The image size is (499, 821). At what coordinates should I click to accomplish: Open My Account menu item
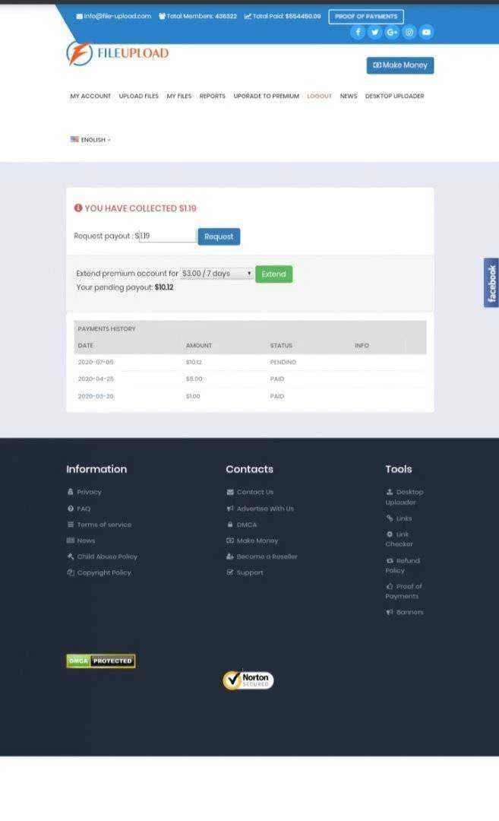(x=90, y=97)
